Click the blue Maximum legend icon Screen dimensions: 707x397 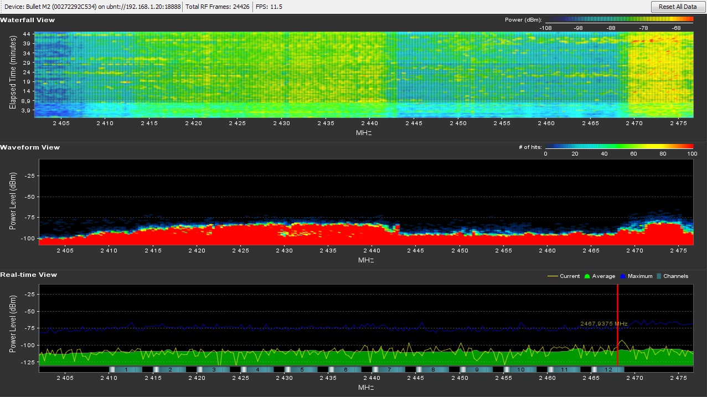click(622, 276)
